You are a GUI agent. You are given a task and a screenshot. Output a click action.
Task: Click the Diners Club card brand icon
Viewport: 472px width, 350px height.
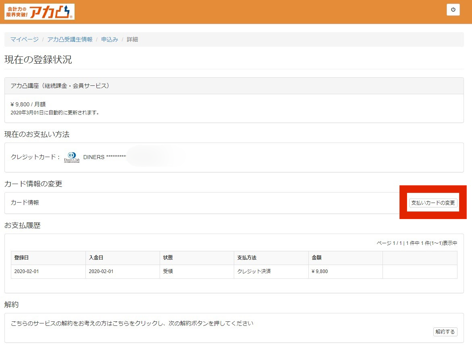click(73, 157)
